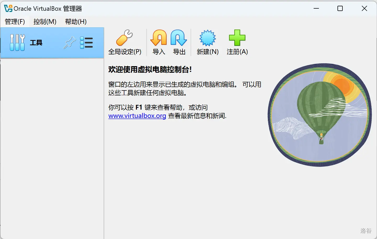Click the screwdriver and wrench tools icon

click(x=17, y=43)
